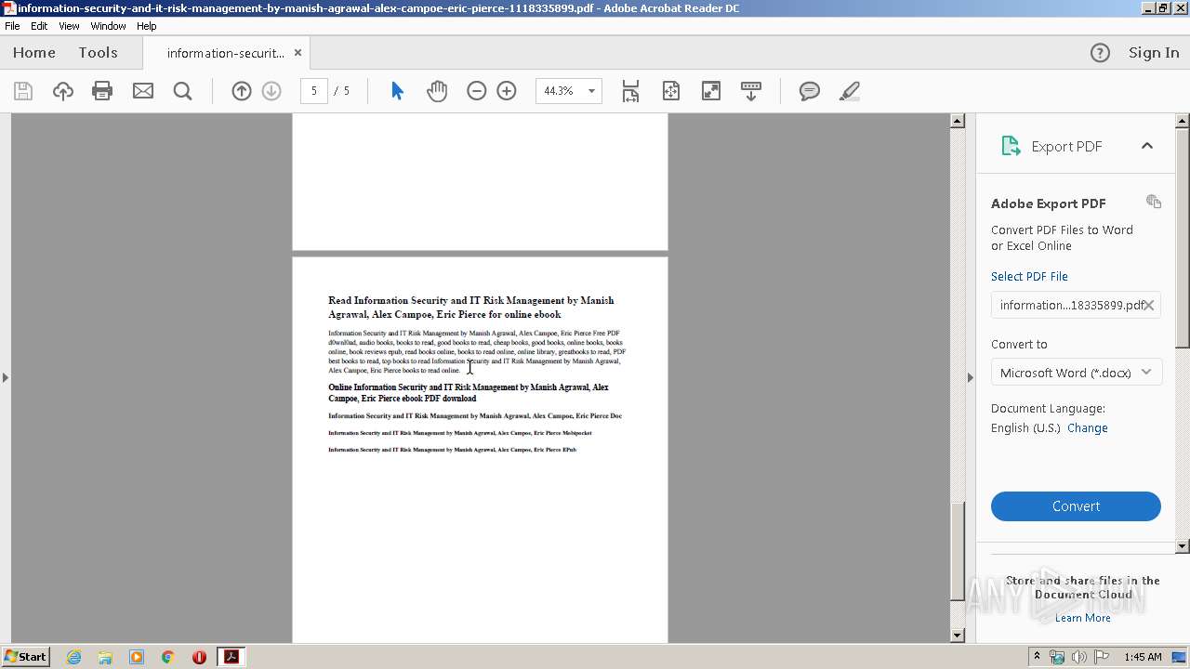Open File Explorer folder in the taskbar
Screen dimensions: 1190x669
[x=105, y=657]
